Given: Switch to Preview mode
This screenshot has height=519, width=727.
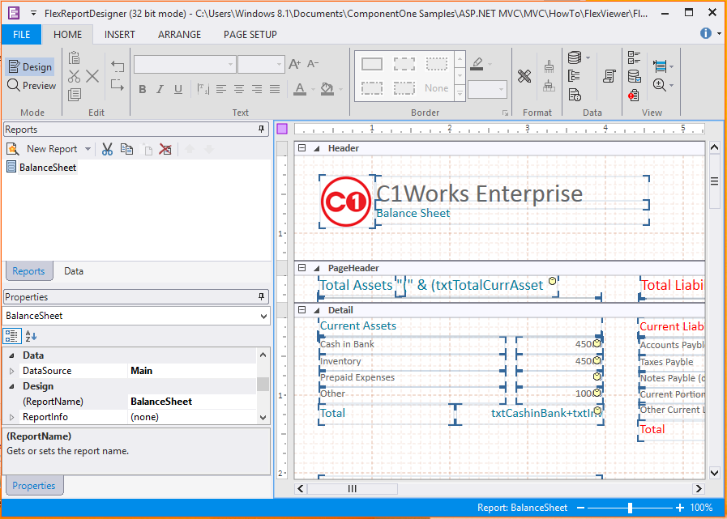Looking at the screenshot, I should click(x=32, y=86).
